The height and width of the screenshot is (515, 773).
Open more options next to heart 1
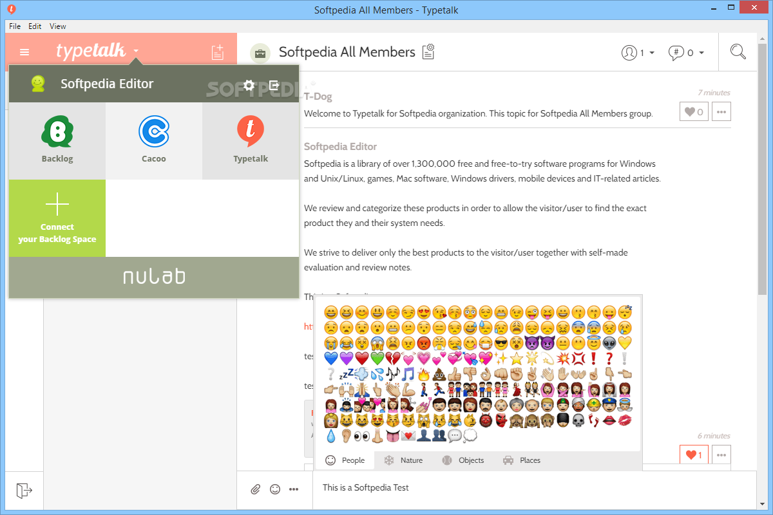click(721, 454)
